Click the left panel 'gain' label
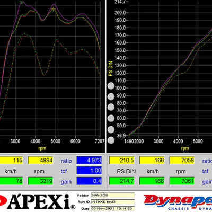This screenshot has width=212, height=212. pos(66,182)
